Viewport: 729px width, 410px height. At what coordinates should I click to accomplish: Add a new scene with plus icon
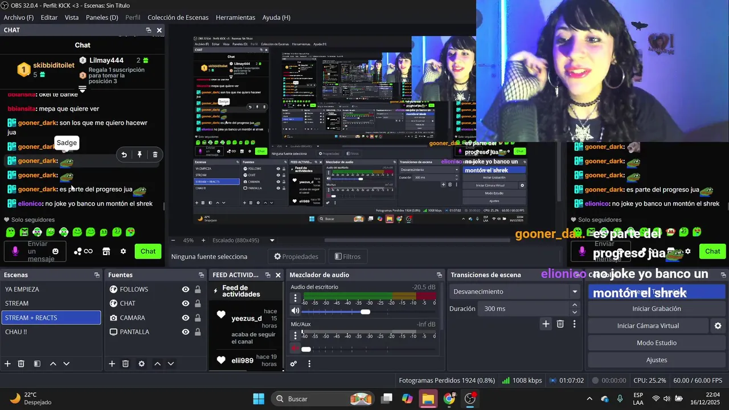(7, 364)
